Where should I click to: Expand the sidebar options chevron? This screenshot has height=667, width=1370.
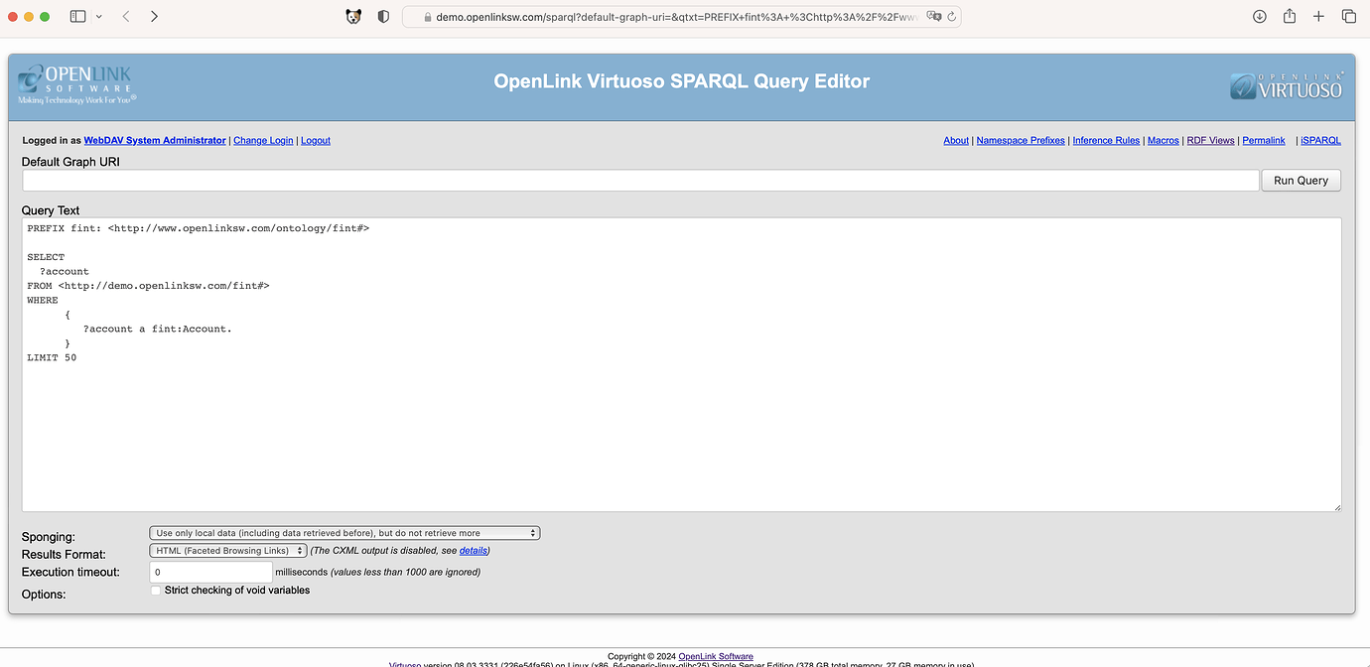(x=98, y=17)
